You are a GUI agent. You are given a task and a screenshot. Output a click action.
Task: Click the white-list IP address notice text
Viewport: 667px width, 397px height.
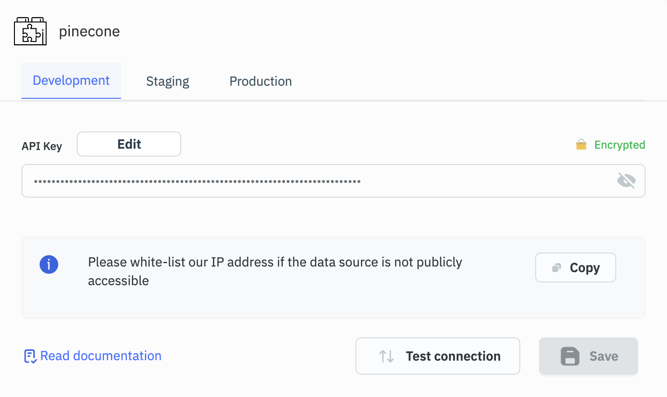coord(275,271)
